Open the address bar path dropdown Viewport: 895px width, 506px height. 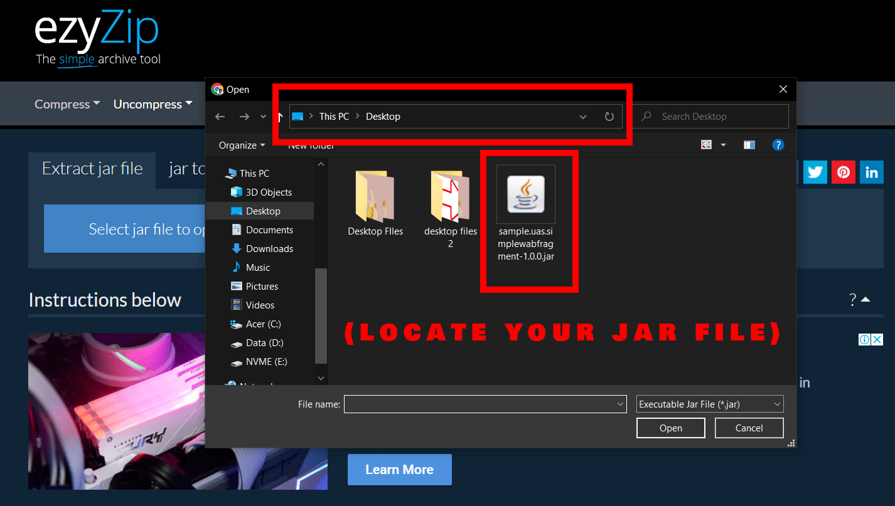click(x=582, y=116)
